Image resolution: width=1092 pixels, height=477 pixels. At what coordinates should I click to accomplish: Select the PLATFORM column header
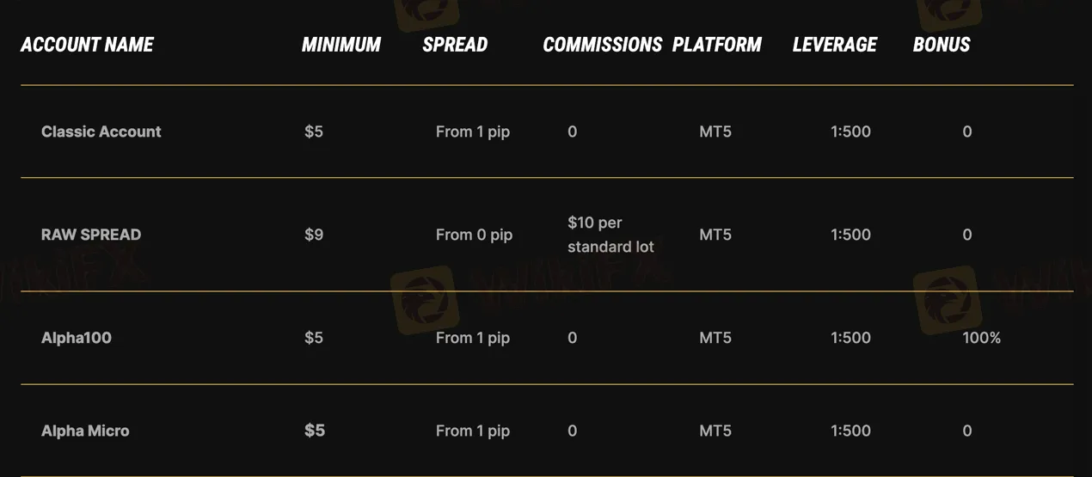[716, 45]
